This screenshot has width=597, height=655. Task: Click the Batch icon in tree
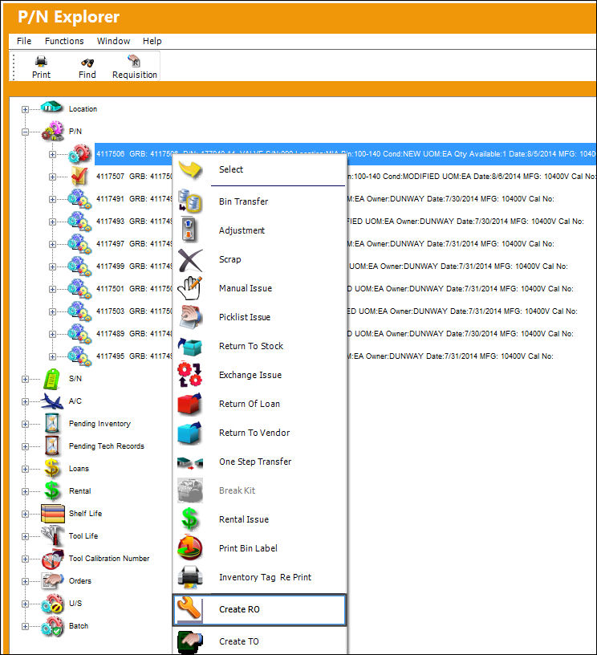(x=53, y=626)
